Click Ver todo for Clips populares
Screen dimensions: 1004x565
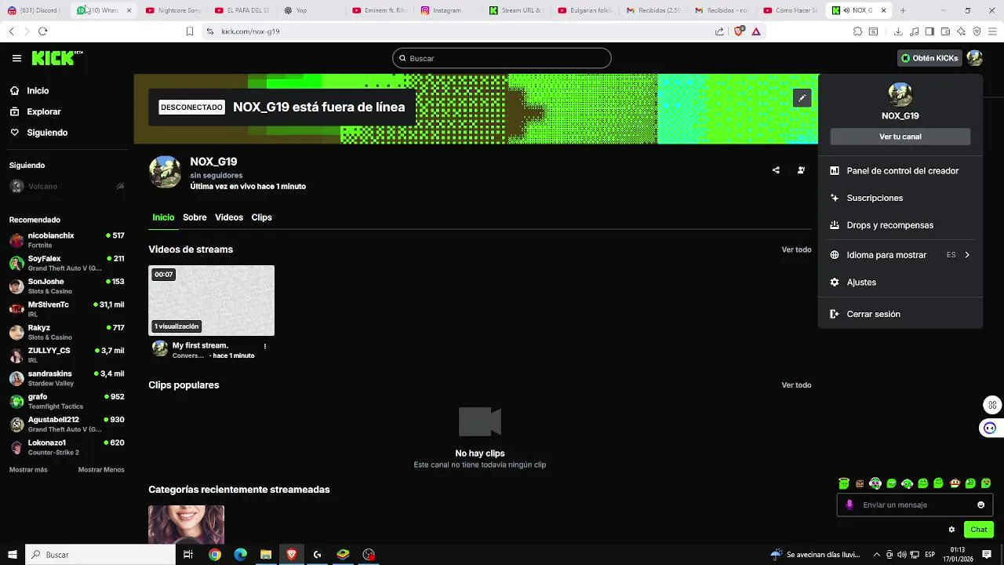point(796,385)
